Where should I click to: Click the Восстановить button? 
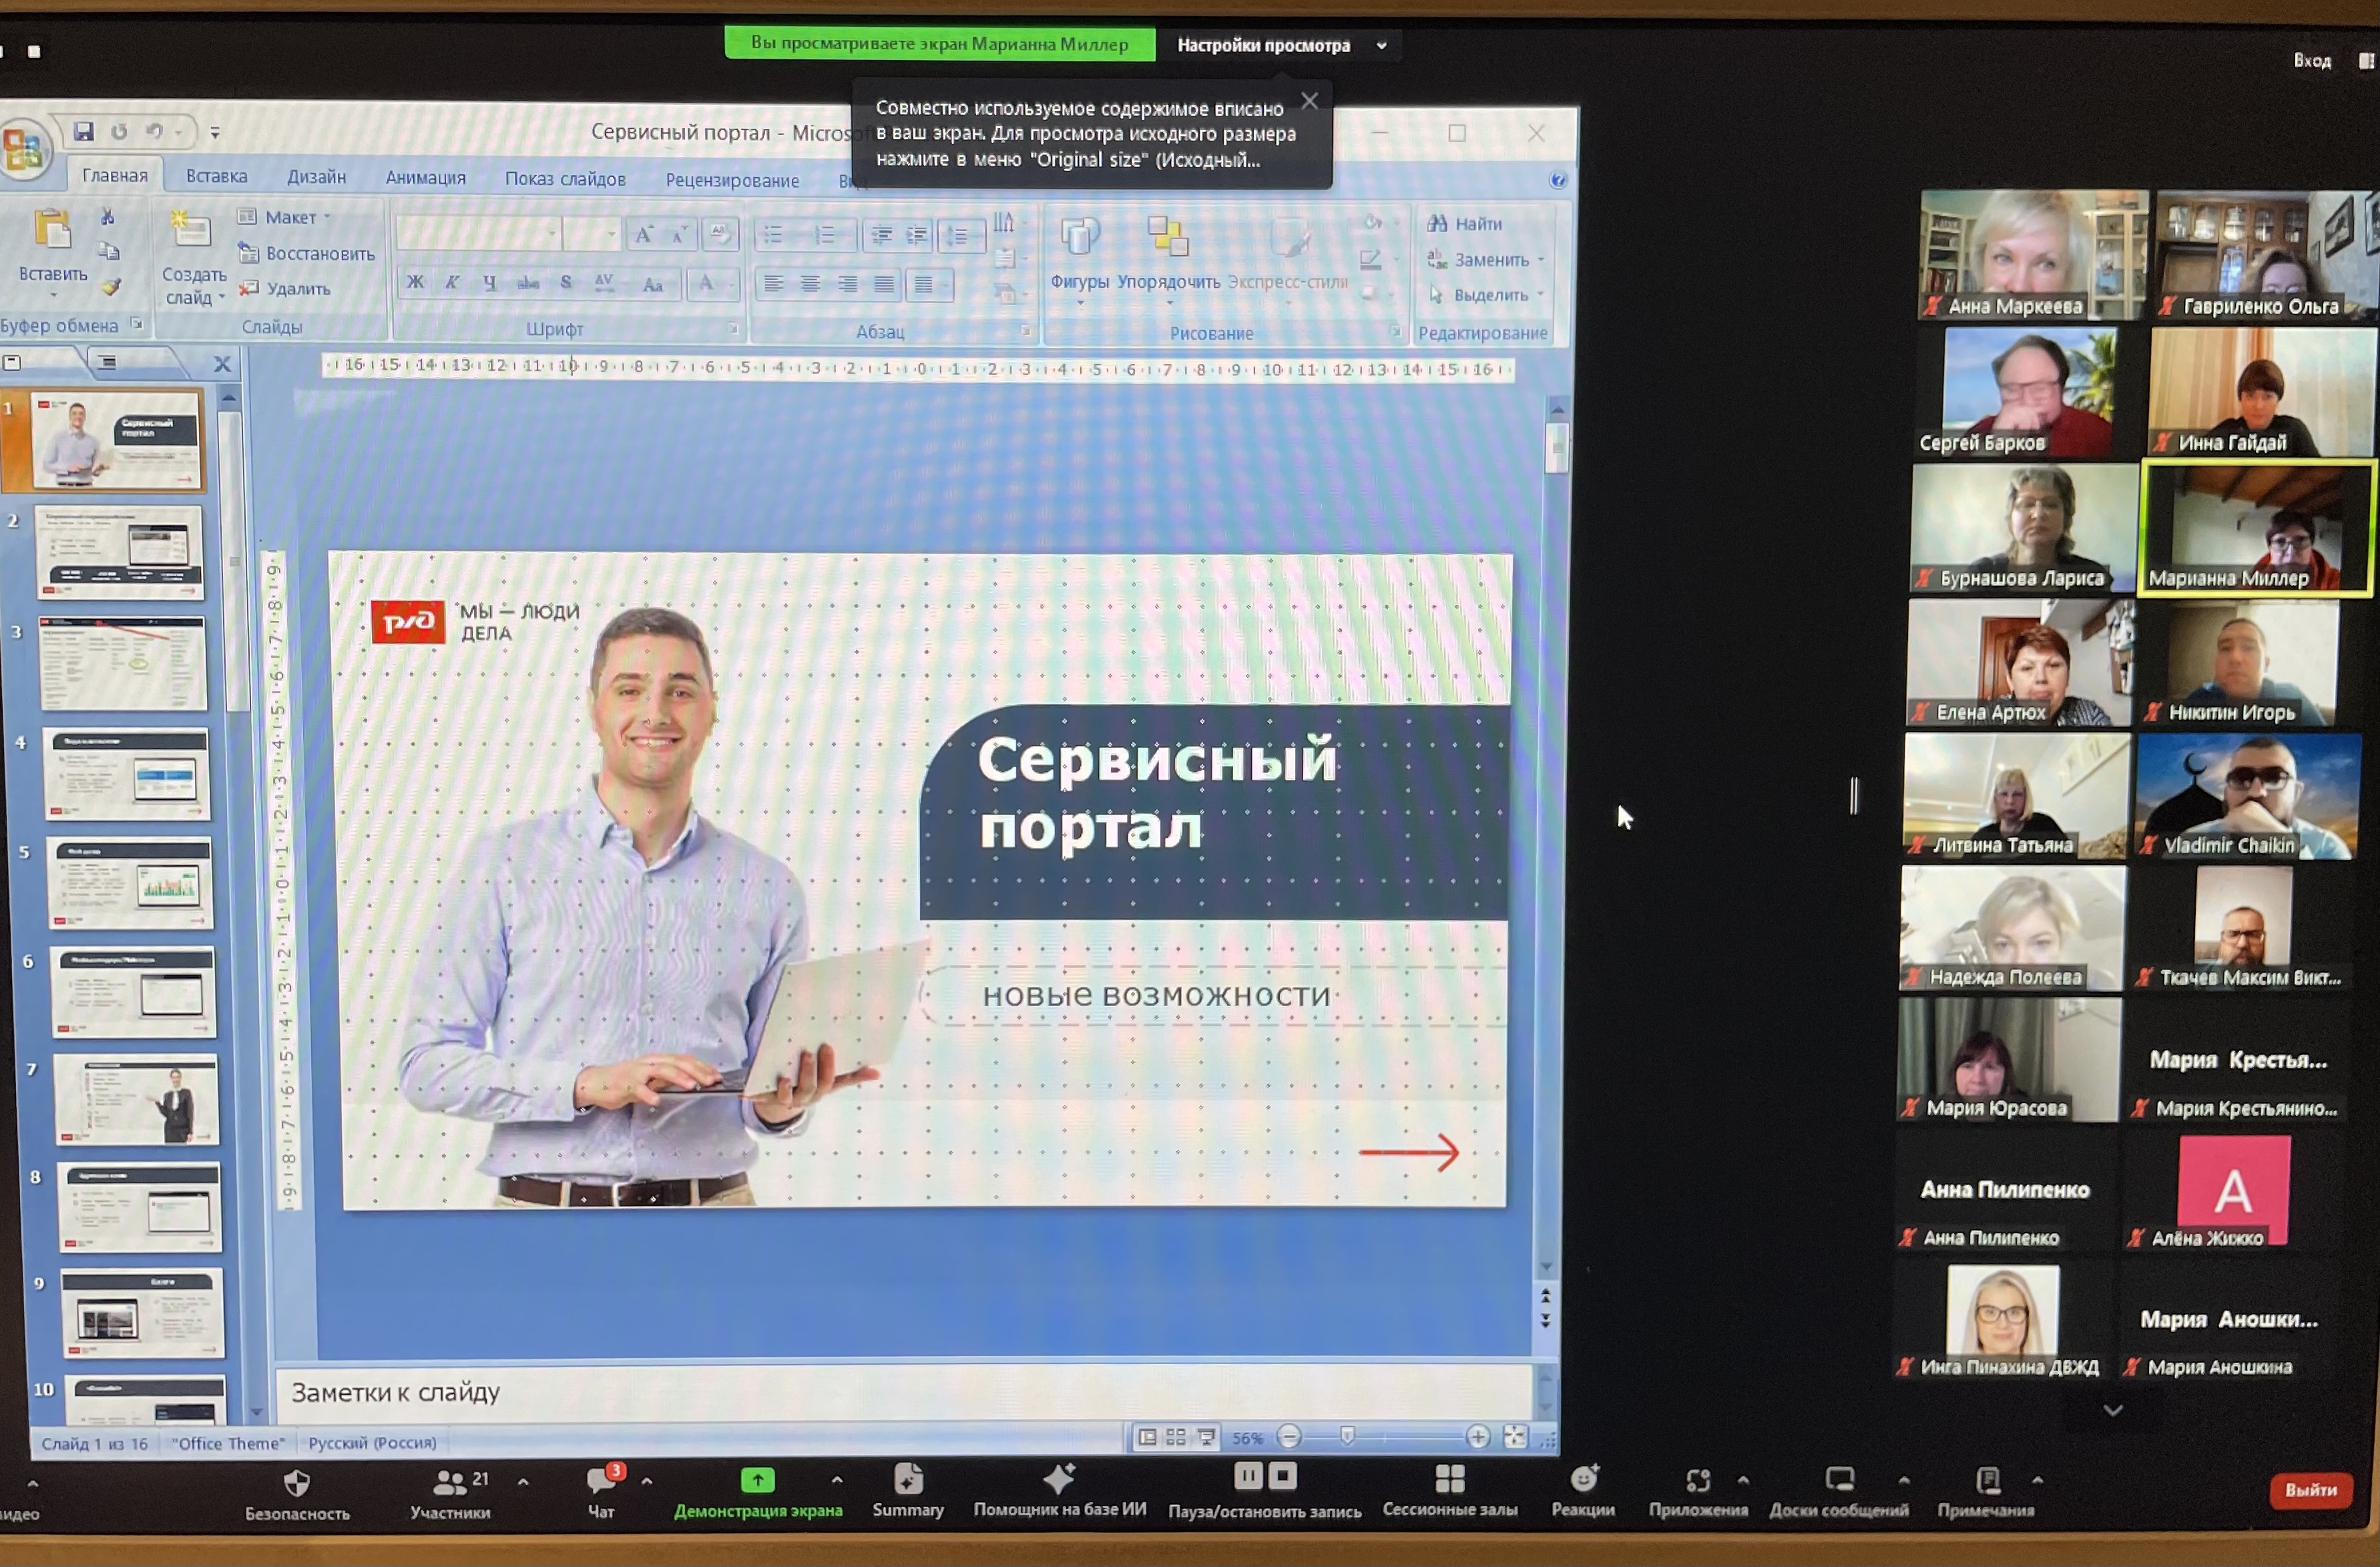point(307,253)
